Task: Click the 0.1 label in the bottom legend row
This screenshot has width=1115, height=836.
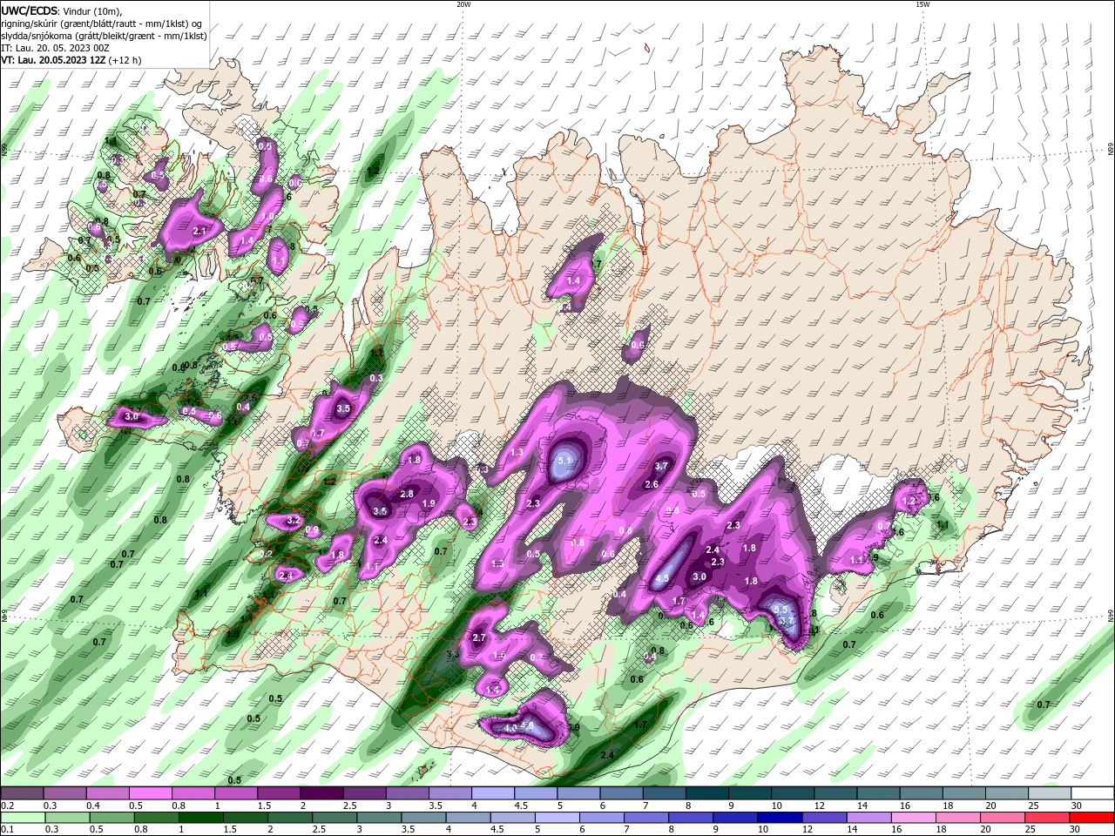Action: pos(7,830)
